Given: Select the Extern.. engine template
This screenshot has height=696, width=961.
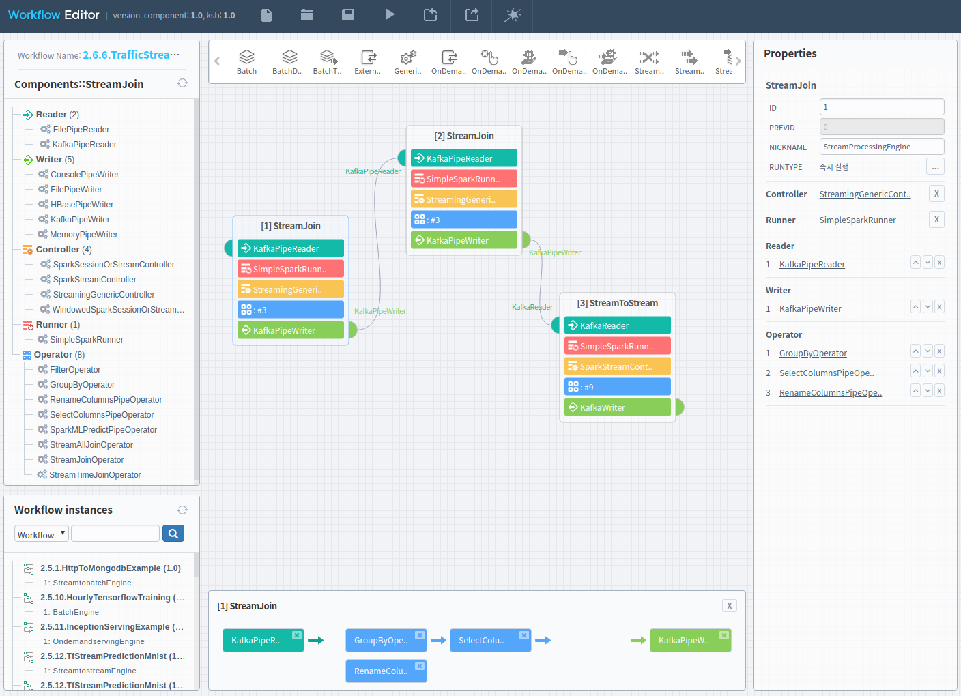Looking at the screenshot, I should pos(368,61).
